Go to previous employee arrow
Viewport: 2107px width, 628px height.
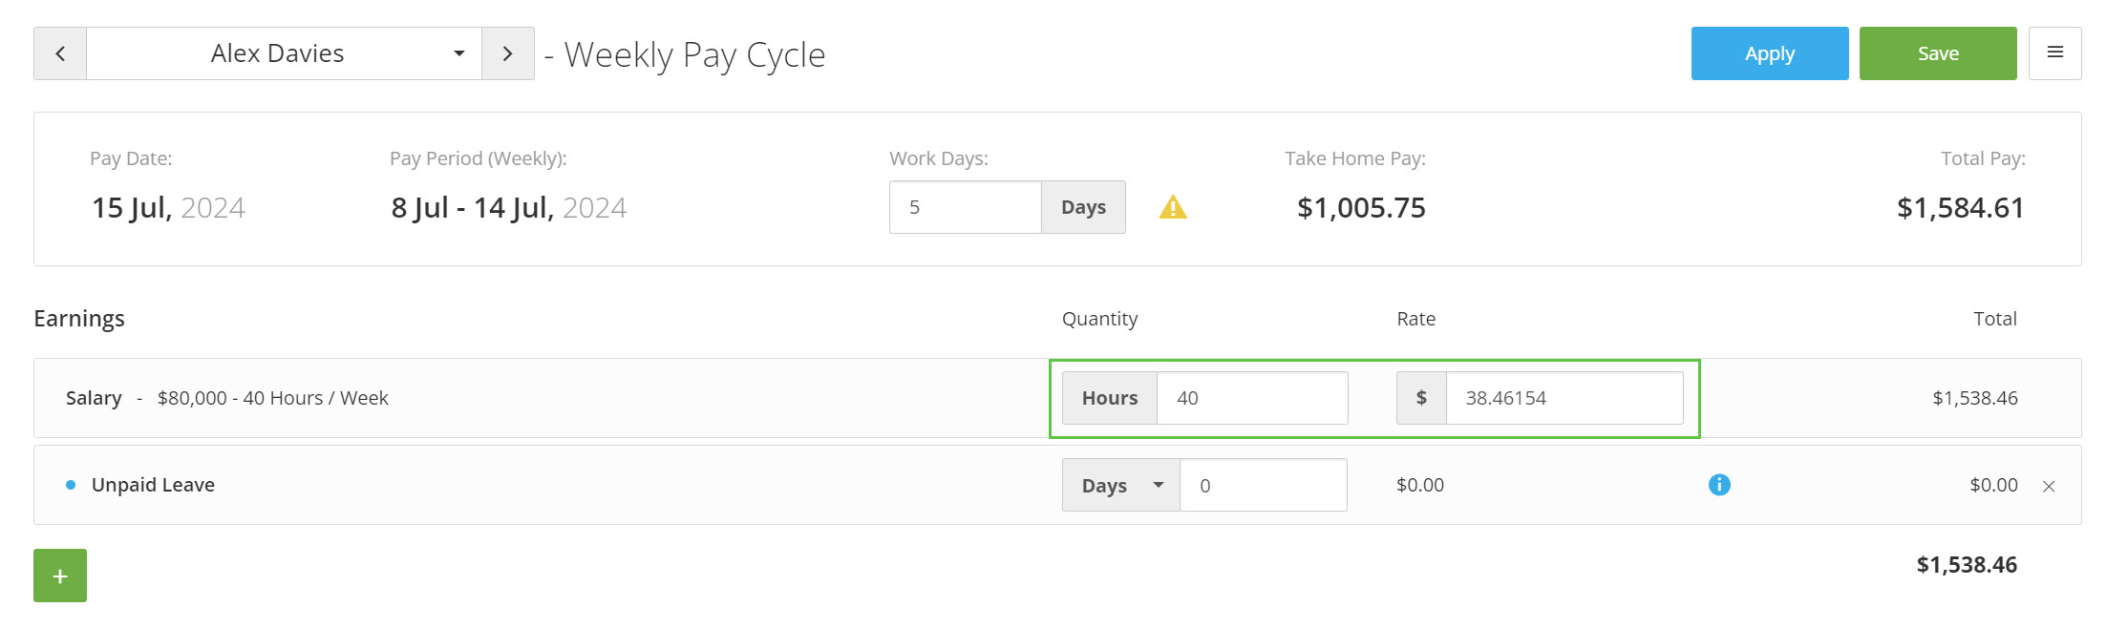point(60,53)
